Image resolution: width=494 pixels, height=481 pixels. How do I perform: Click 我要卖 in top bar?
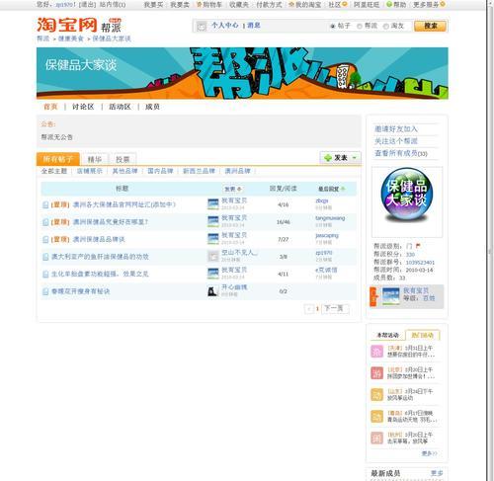(x=180, y=5)
